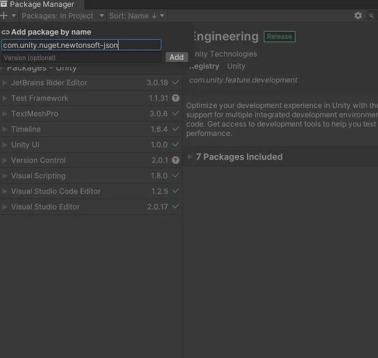
Task: Click the Test Framework update-available icon
Action: coord(176,98)
